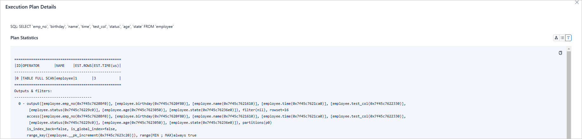Screen dimensions: 582x139
Task: Click the Plan Statistics heading
Action: click(24, 38)
